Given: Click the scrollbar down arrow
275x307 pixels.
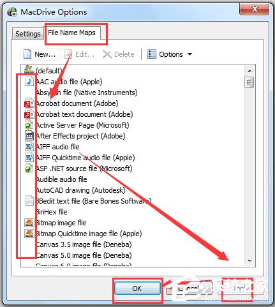Looking at the screenshot, I should tap(249, 260).
